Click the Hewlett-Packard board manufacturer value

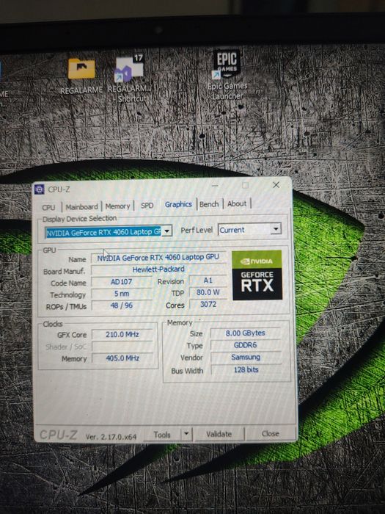point(158,269)
